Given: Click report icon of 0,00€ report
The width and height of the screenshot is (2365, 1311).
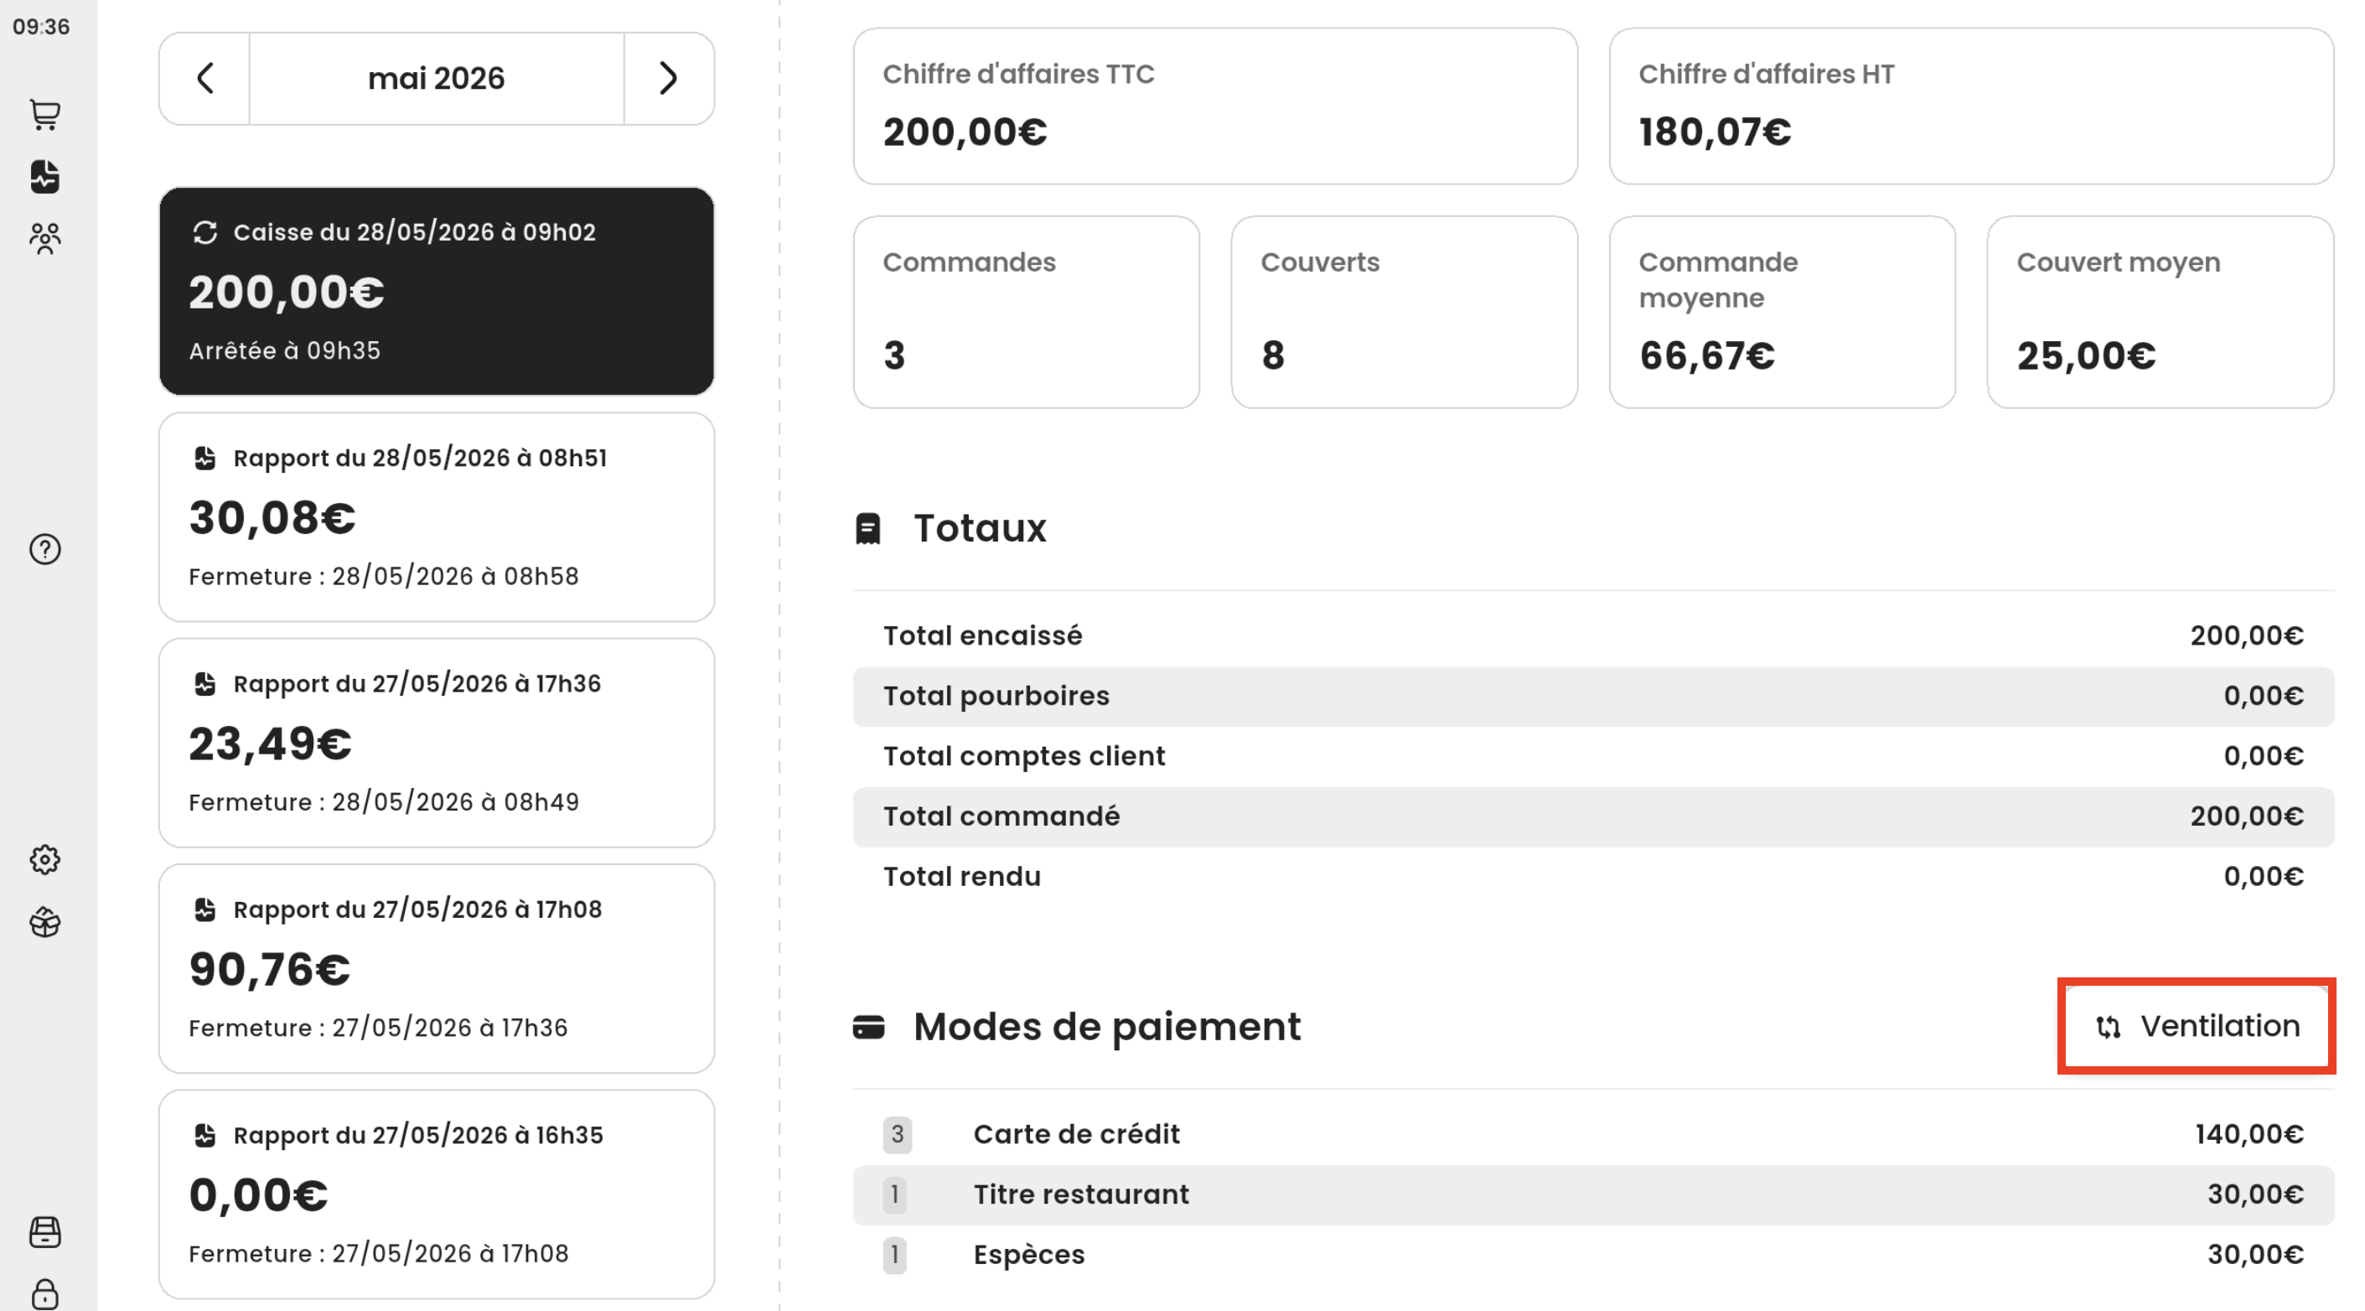Looking at the screenshot, I should [204, 1136].
